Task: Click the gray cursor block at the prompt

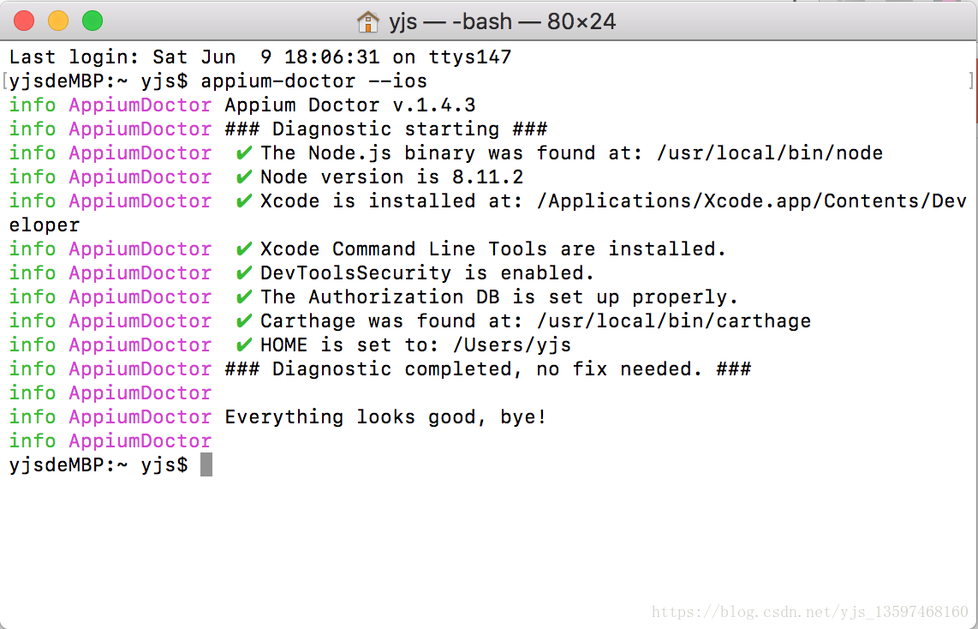Action: (x=206, y=465)
